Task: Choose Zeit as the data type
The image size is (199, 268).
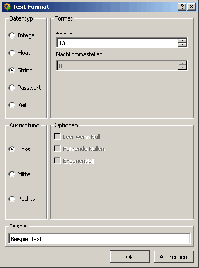Action: click(x=18, y=105)
